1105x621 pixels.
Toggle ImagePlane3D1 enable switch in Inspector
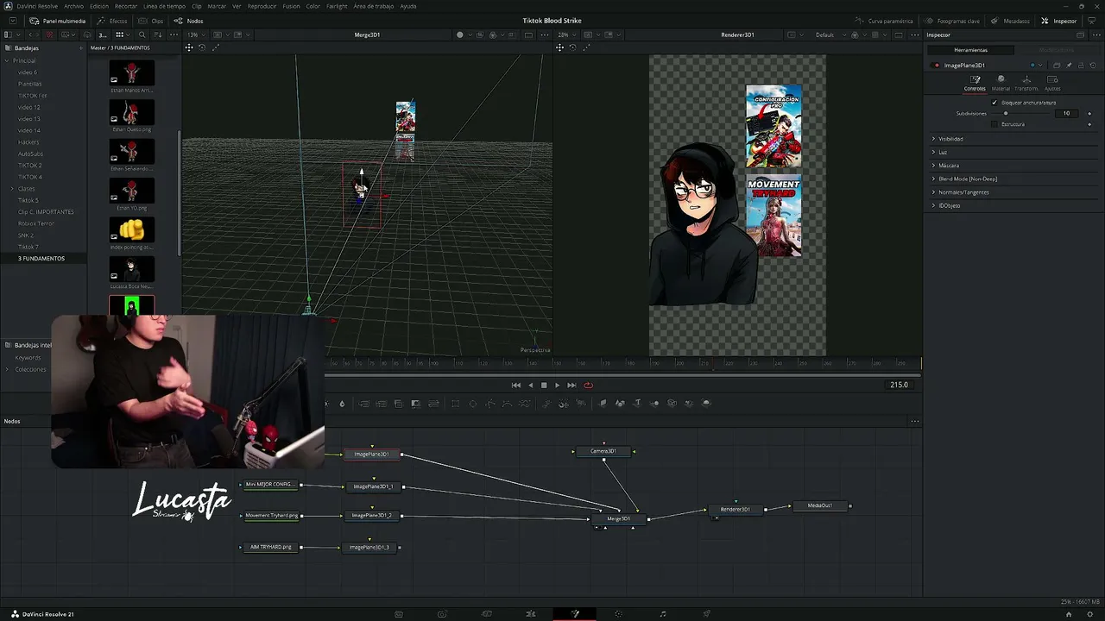(x=937, y=66)
